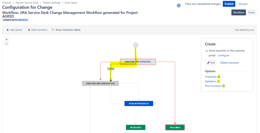This screenshot has width=260, height=133.
Task: Click the Options section heading
Action: click(210, 71)
